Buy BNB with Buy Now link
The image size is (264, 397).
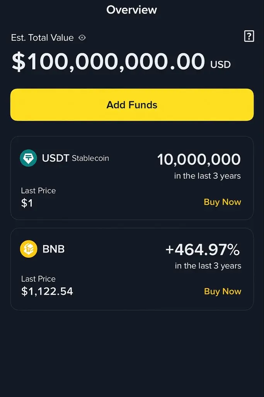click(223, 292)
